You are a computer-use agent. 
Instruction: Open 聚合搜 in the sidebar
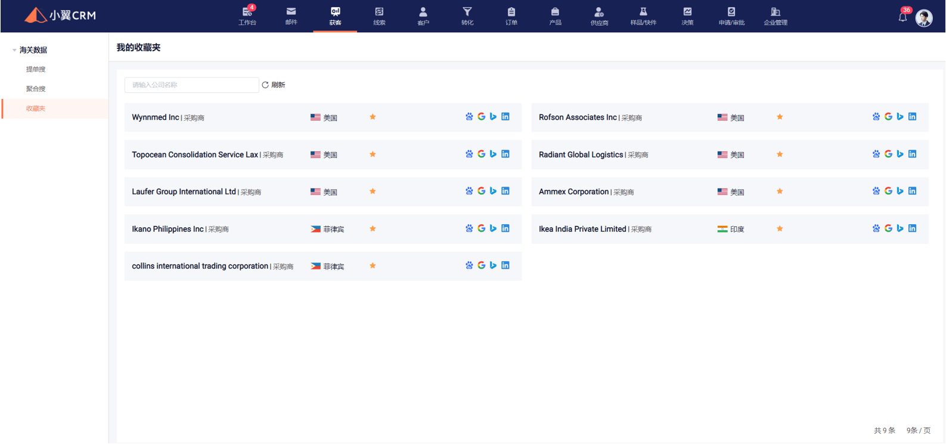click(x=36, y=89)
